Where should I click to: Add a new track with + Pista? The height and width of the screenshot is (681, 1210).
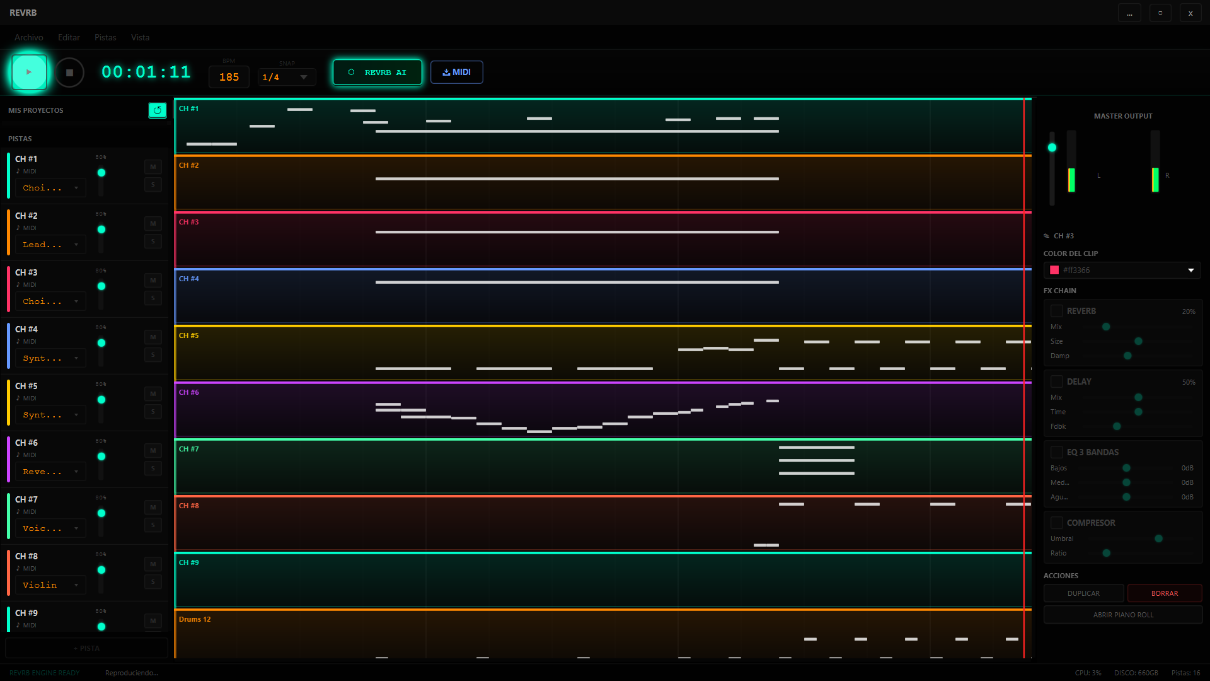(x=86, y=648)
